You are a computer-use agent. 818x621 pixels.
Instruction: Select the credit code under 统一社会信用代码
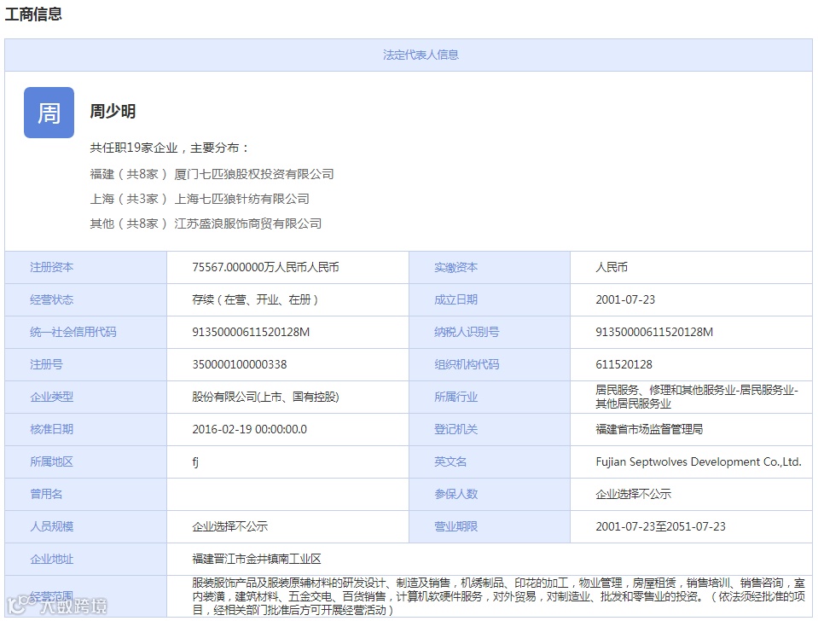coord(251,332)
